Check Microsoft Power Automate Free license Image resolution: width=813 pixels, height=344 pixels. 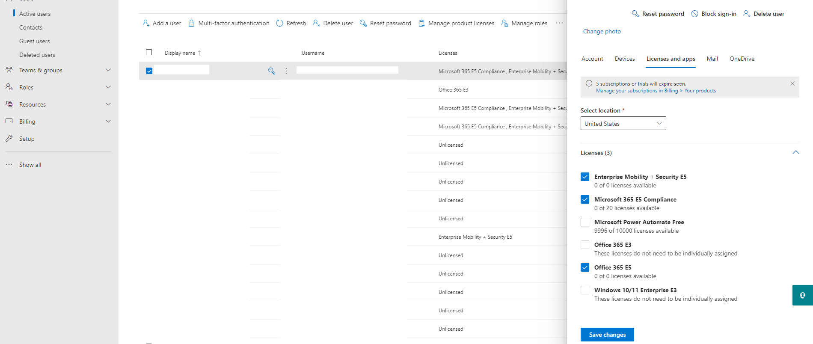point(585,222)
